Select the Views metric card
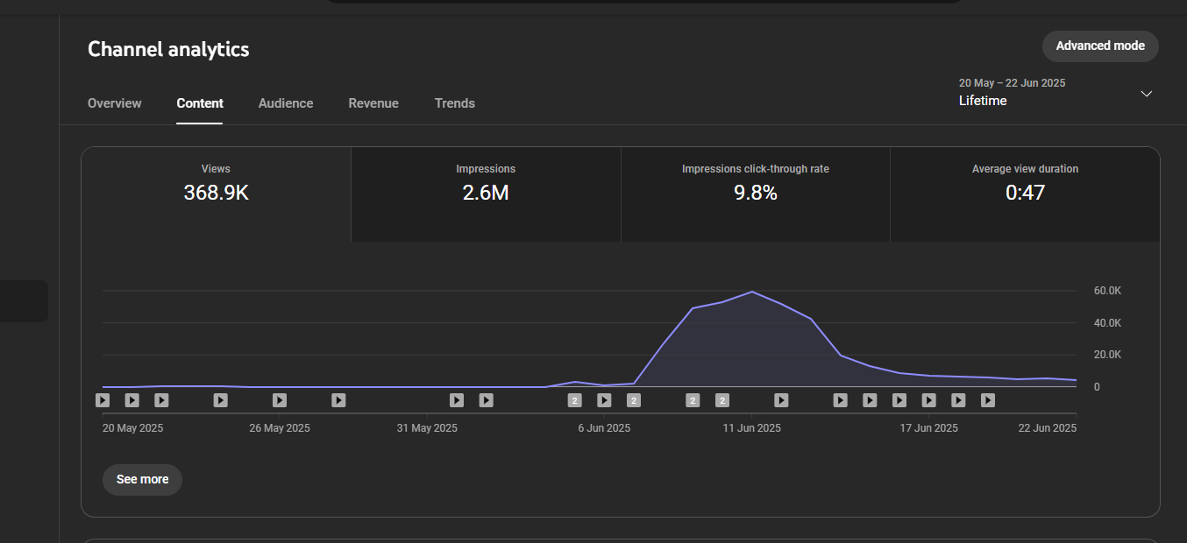This screenshot has height=543, width=1187. point(217,194)
